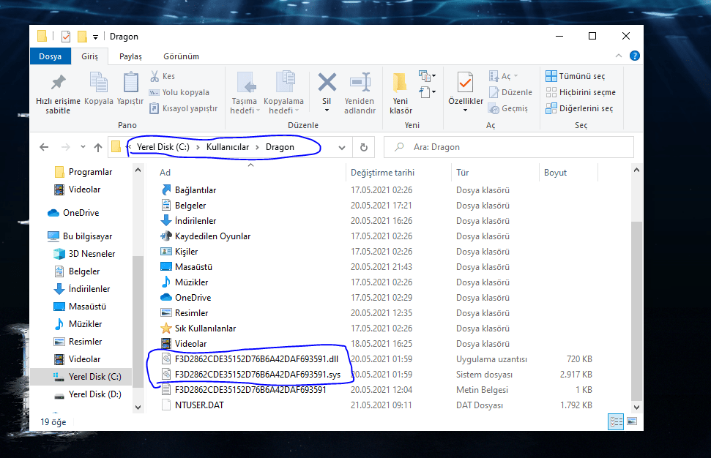711x458 pixels.
Task: Click the large icons view toggle
Action: pyautogui.click(x=632, y=421)
